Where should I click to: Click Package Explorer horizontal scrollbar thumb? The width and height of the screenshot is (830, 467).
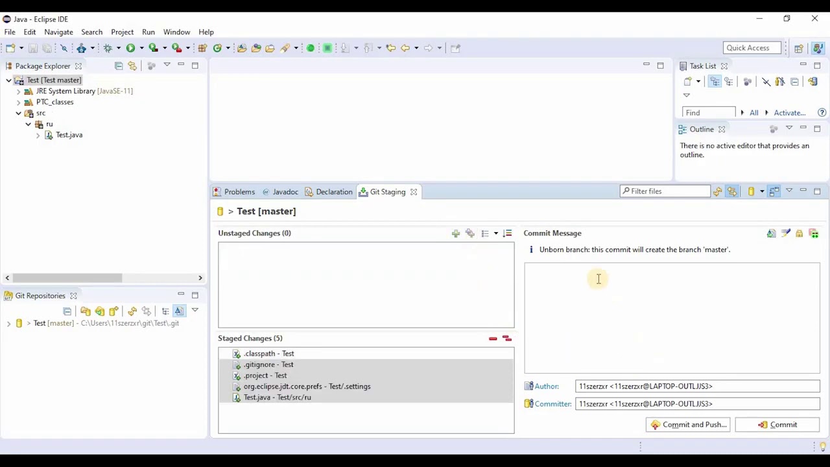click(x=67, y=278)
